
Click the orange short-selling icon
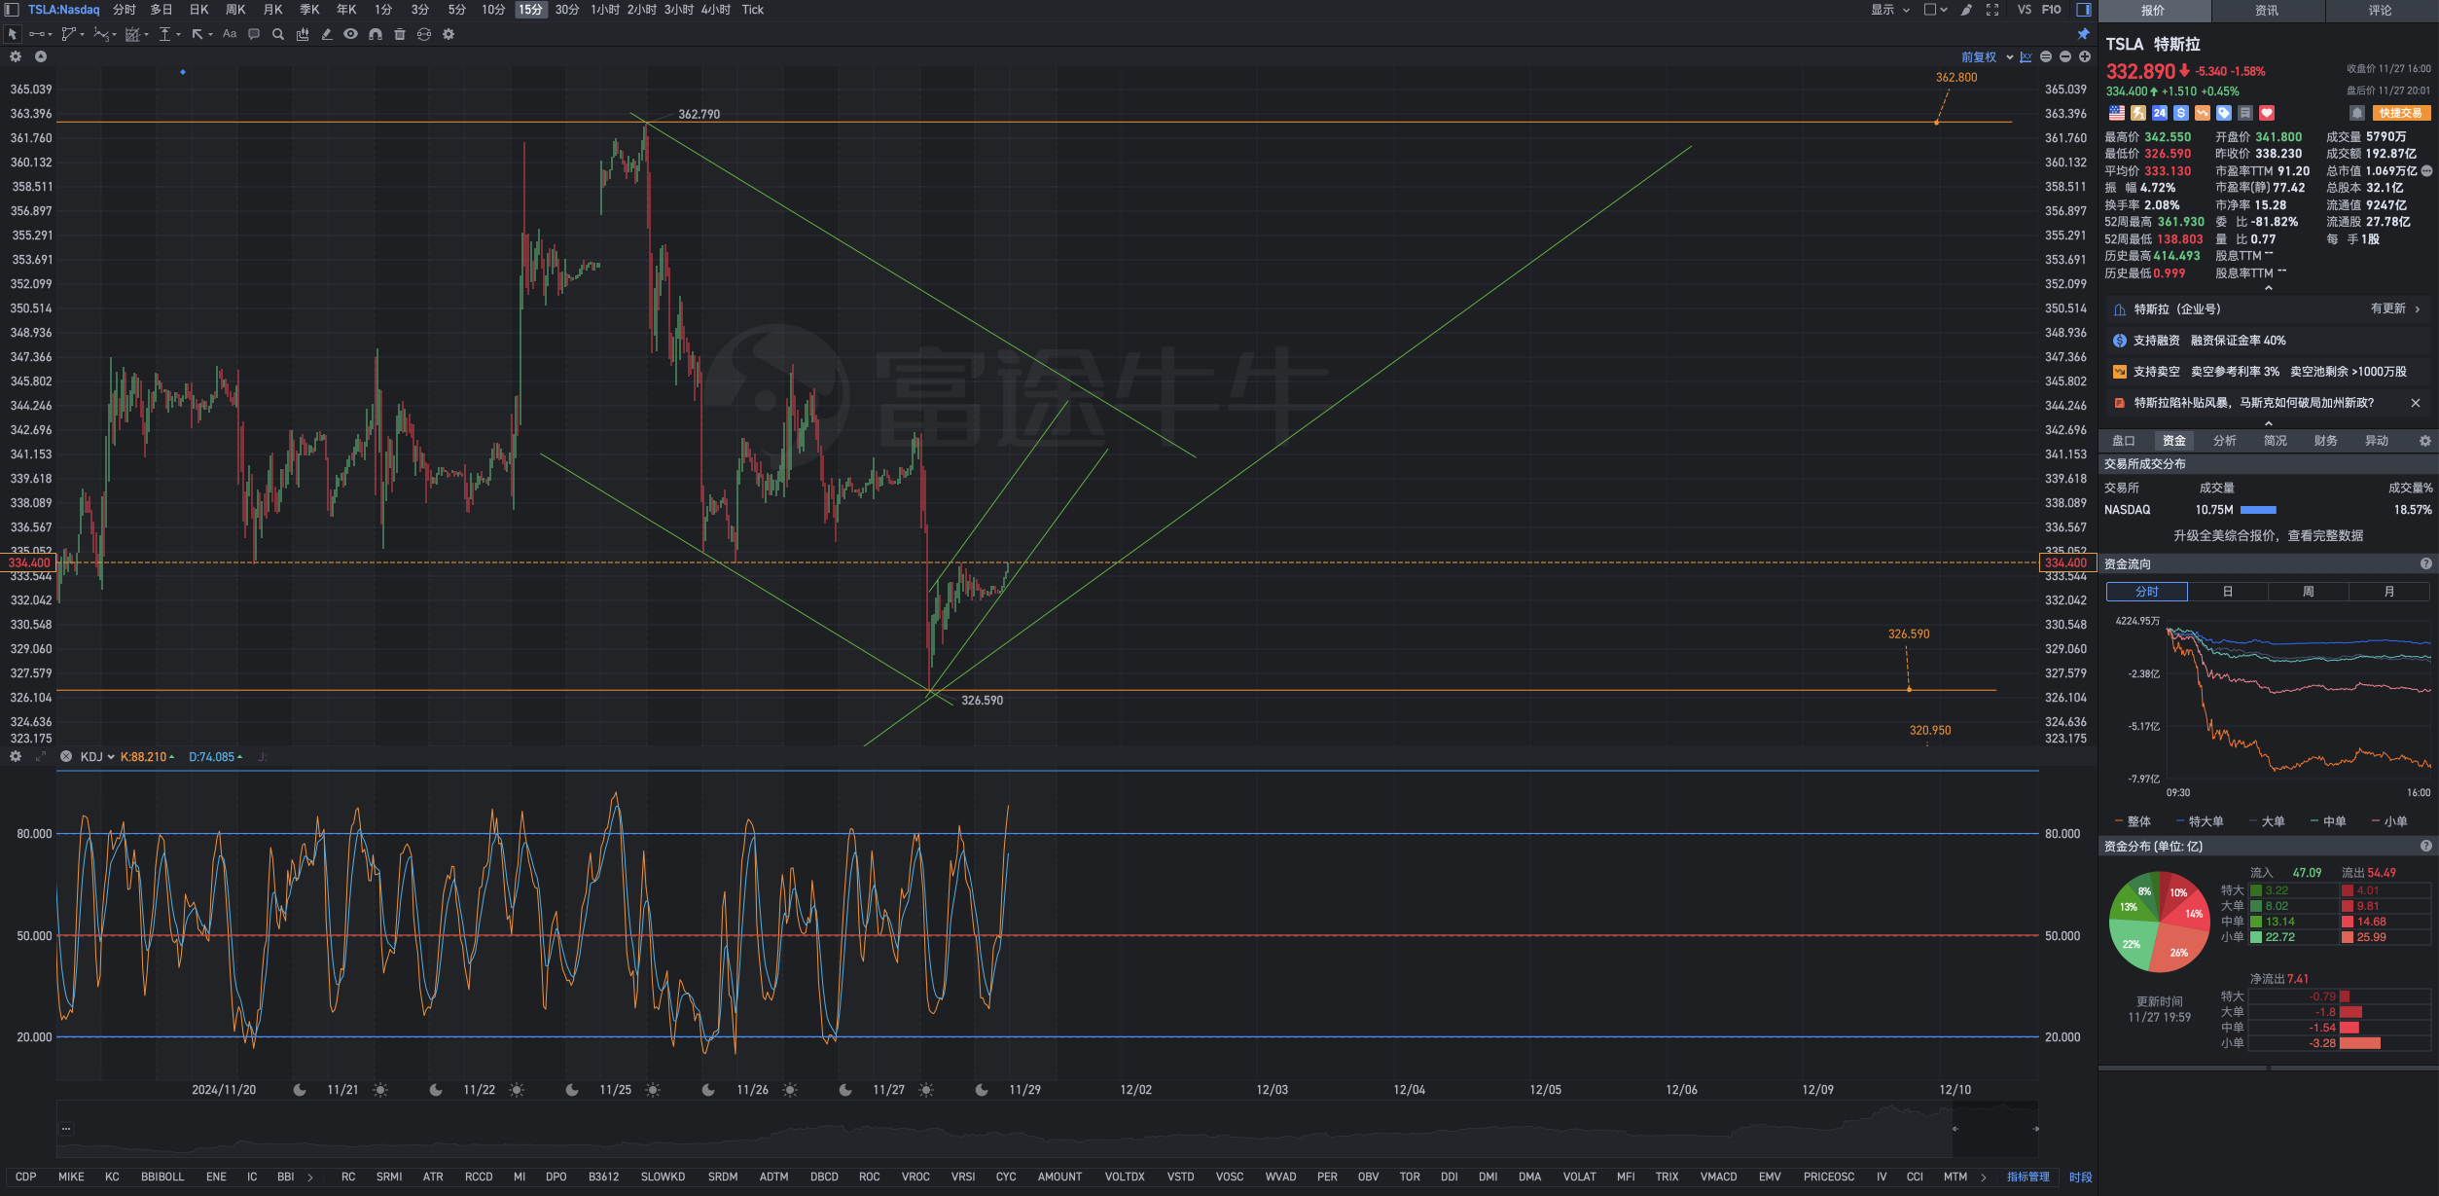2203,113
